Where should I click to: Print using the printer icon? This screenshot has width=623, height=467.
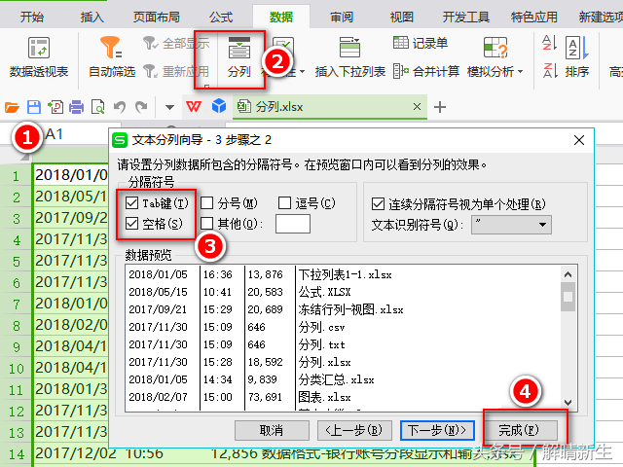click(76, 107)
